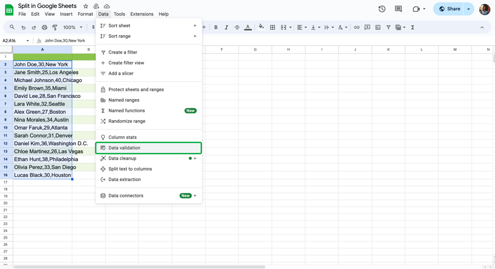The image size is (495, 269).
Task: Click the insert link icon
Action: click(356, 28)
